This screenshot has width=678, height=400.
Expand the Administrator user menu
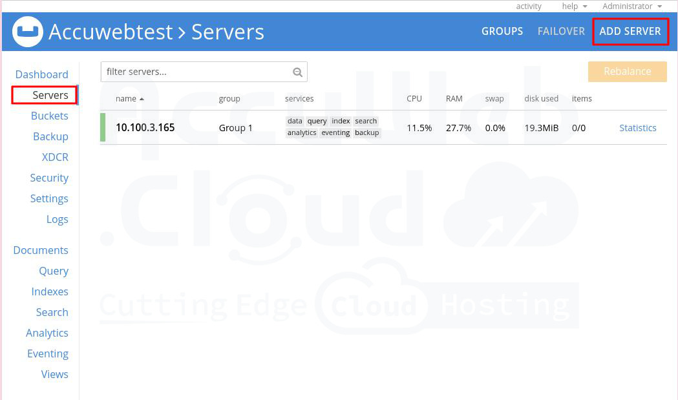(x=631, y=6)
